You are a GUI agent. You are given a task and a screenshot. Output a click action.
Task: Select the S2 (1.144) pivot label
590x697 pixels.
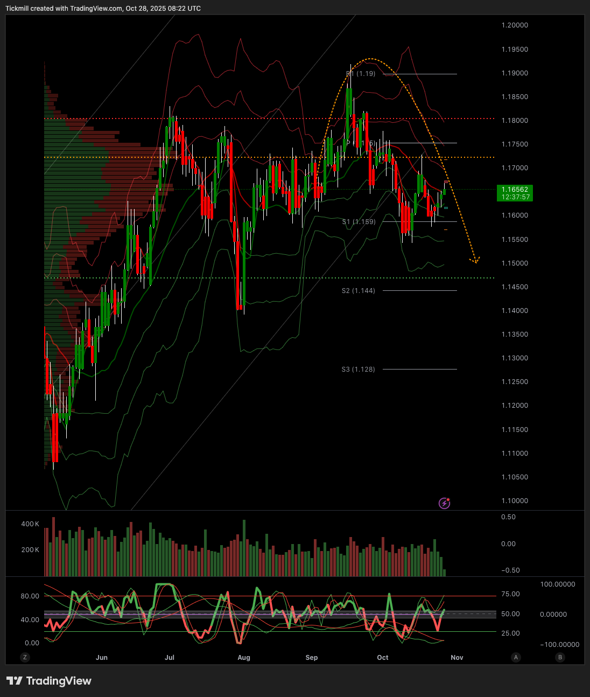tap(359, 291)
